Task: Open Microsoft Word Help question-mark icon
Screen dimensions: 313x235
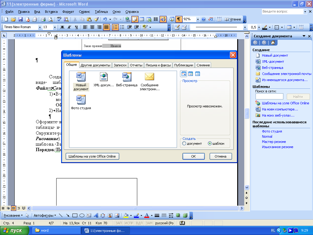Action: point(203,19)
